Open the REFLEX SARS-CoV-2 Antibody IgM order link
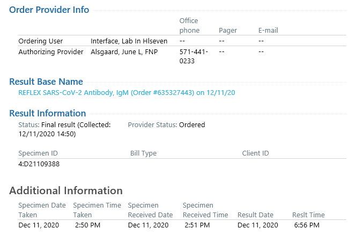Viewport: 356px width, 243px height. (127, 93)
